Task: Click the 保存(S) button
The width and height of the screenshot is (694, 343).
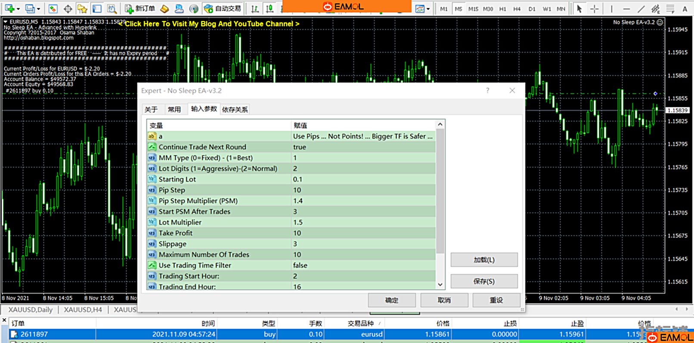Action: click(x=484, y=281)
